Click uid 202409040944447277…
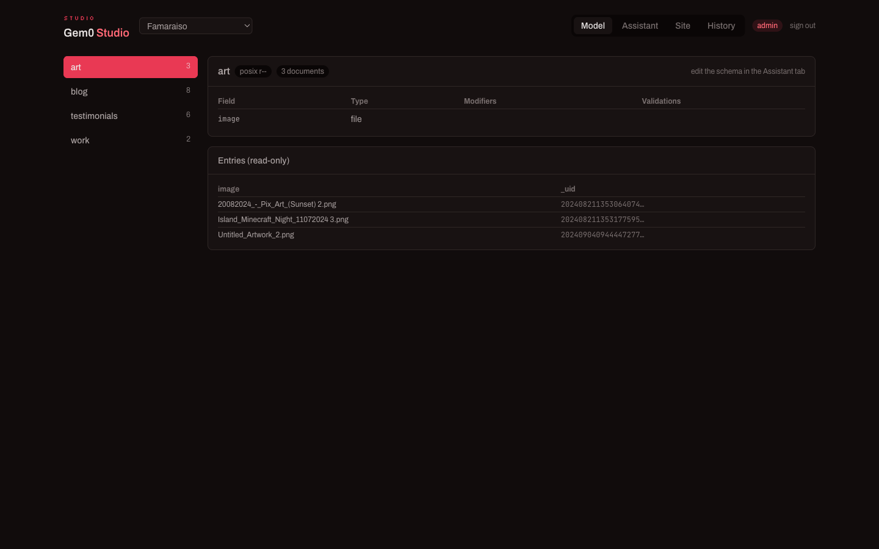This screenshot has width=879, height=549. pos(602,235)
